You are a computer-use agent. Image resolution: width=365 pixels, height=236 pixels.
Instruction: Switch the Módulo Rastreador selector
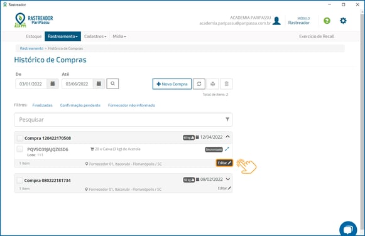point(299,21)
